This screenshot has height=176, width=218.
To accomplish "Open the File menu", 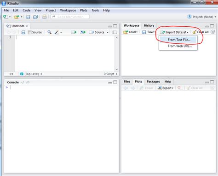I will (x=6, y=10).
